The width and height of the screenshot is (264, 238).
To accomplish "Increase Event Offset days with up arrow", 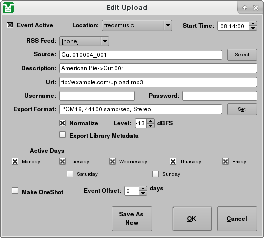I will click(x=143, y=188).
